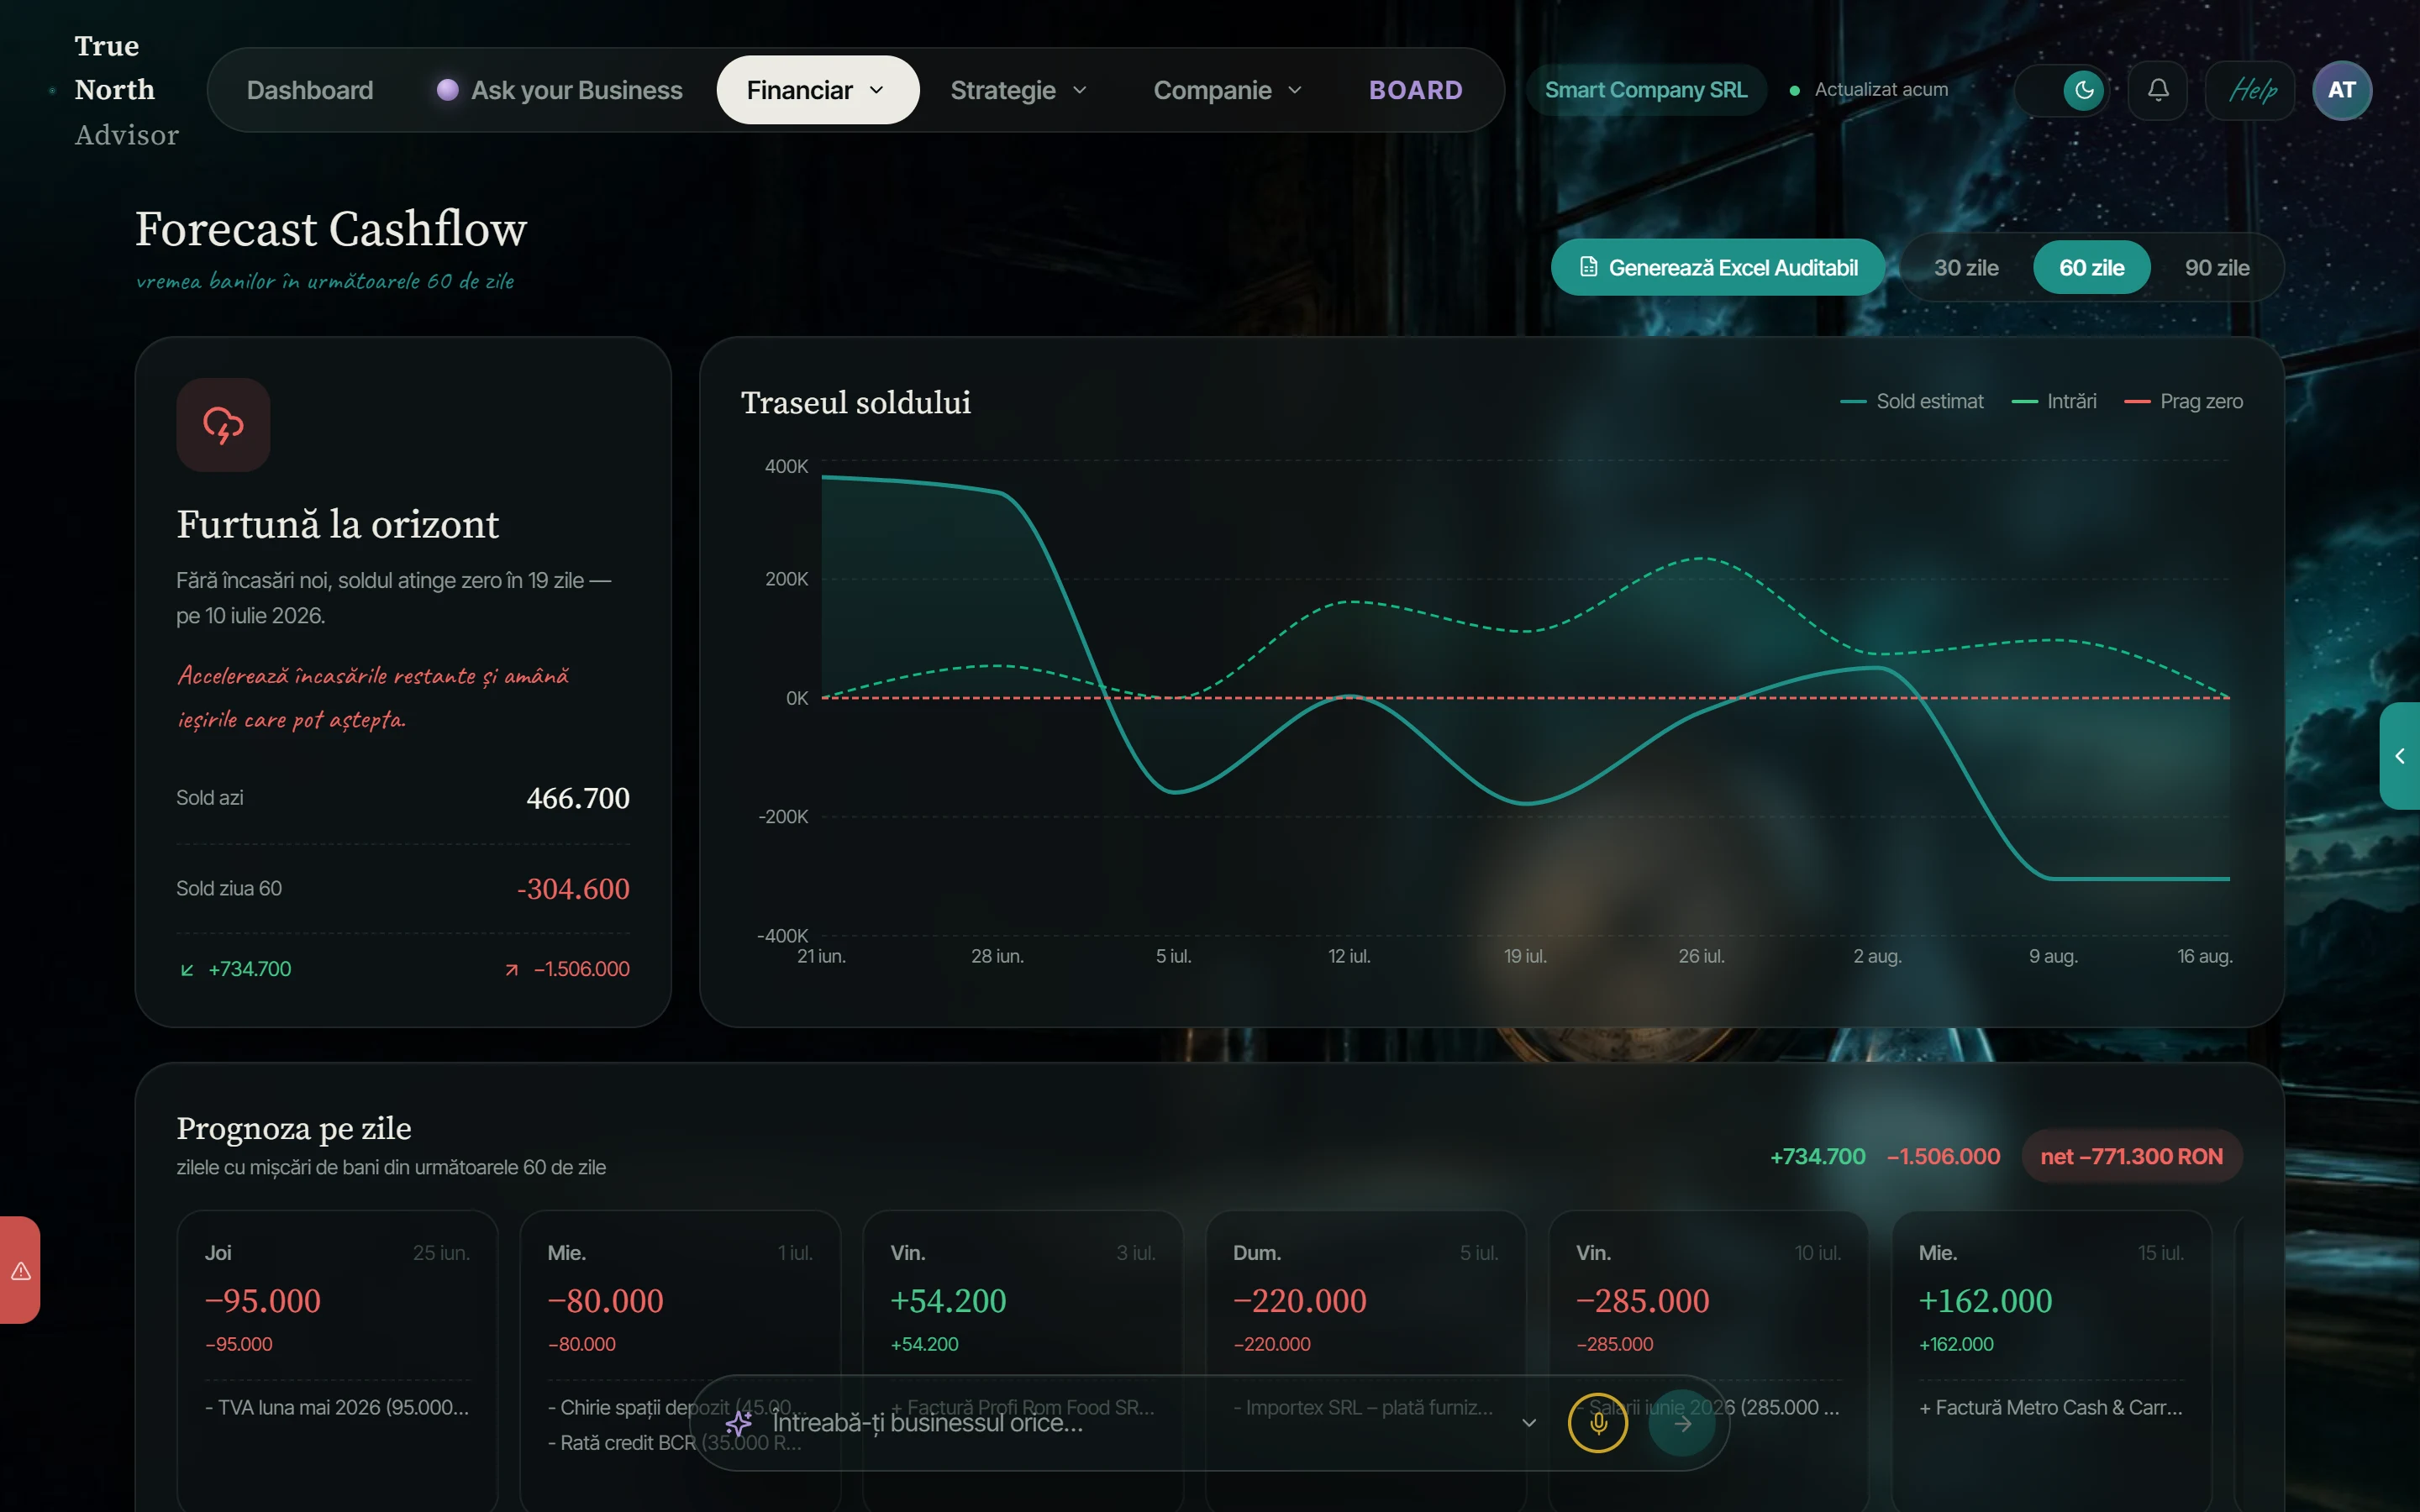This screenshot has width=2420, height=1512.
Task: Open the Strategie dropdown menu
Action: 1019,90
